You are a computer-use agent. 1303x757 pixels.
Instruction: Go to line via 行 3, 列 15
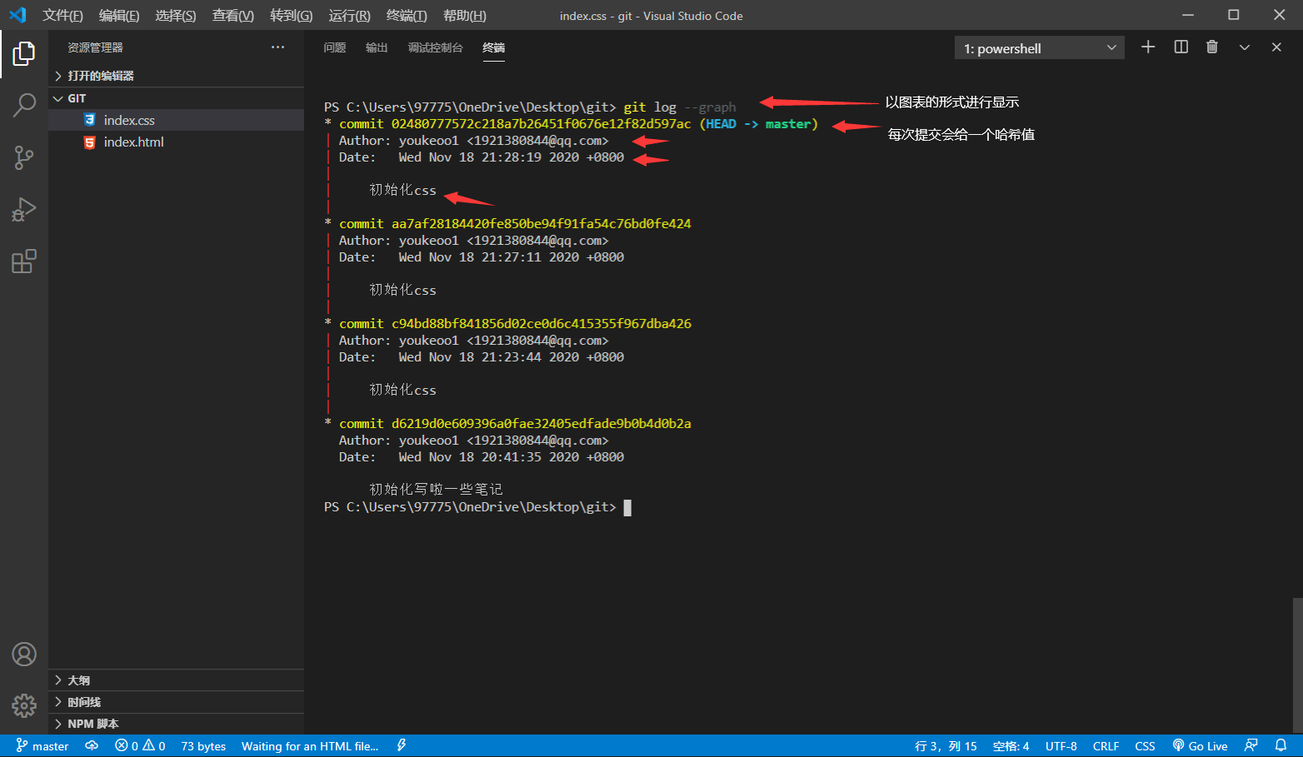click(x=946, y=746)
